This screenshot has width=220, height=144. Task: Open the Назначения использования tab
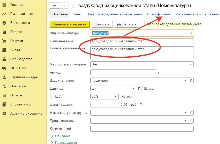coord(197,14)
